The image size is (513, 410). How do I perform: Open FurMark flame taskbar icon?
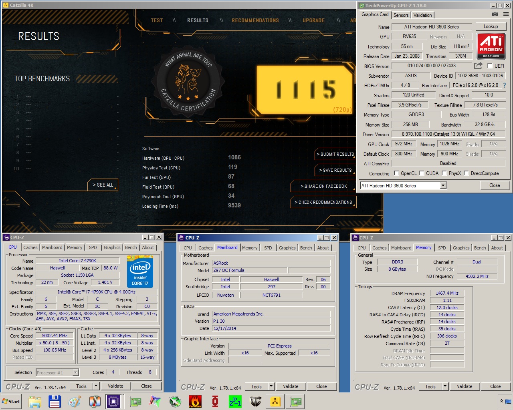coord(195,402)
